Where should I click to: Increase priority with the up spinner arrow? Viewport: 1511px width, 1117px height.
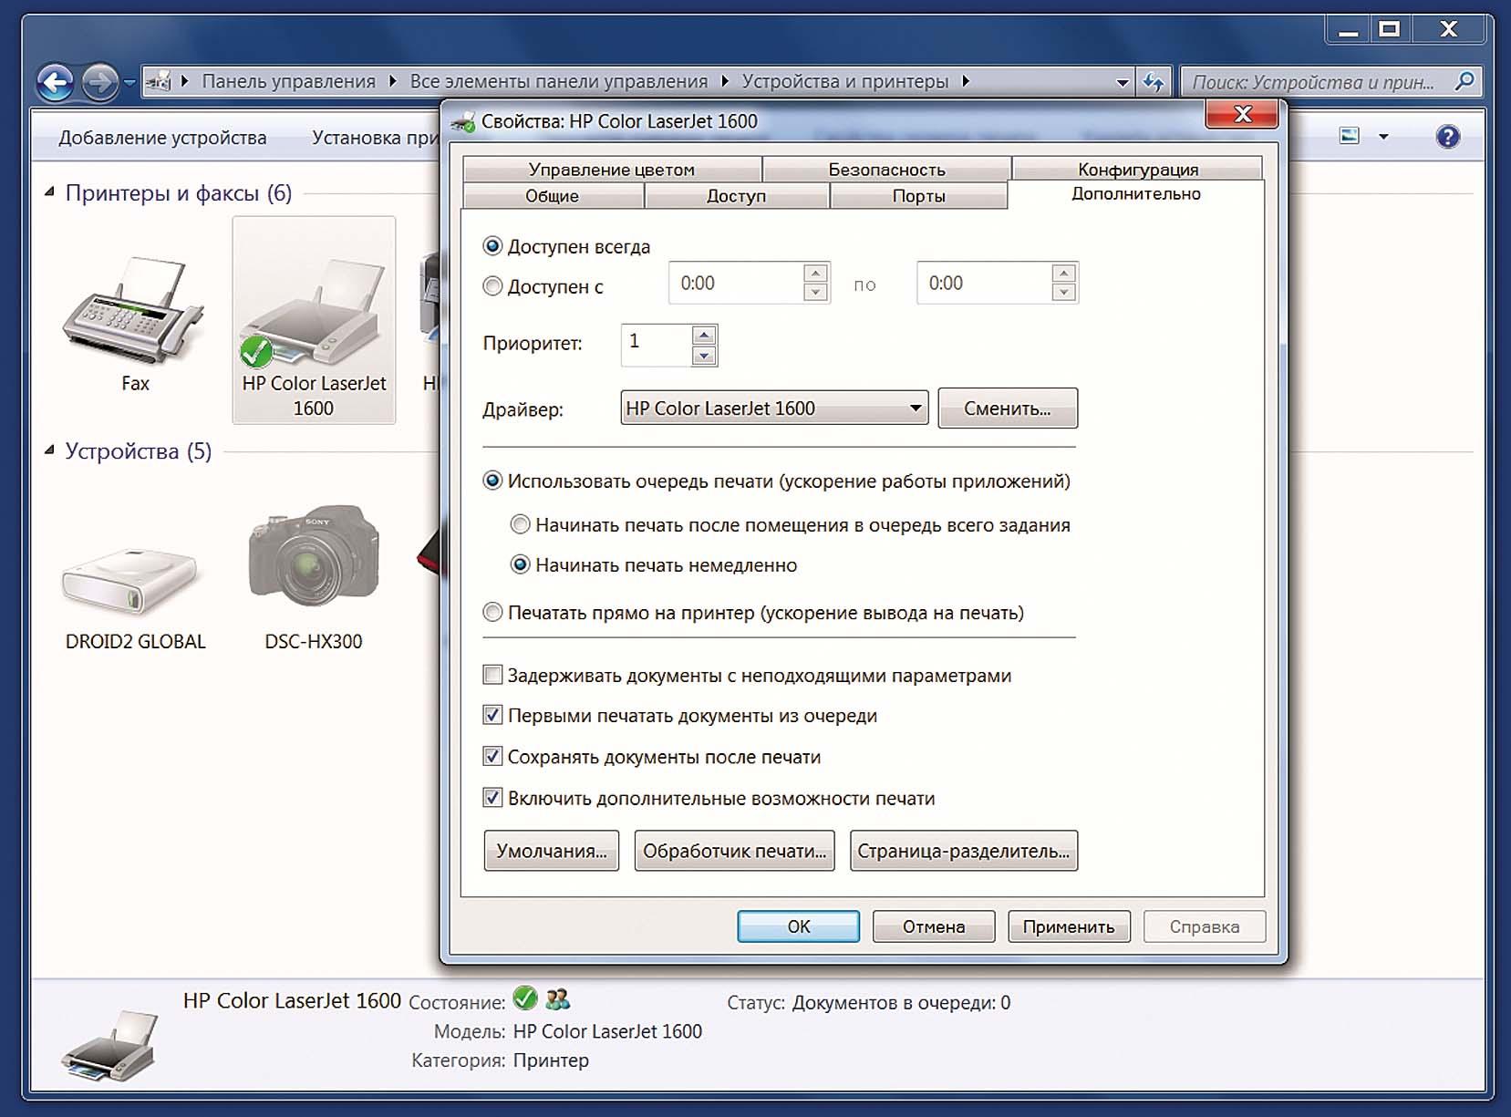[x=703, y=336]
